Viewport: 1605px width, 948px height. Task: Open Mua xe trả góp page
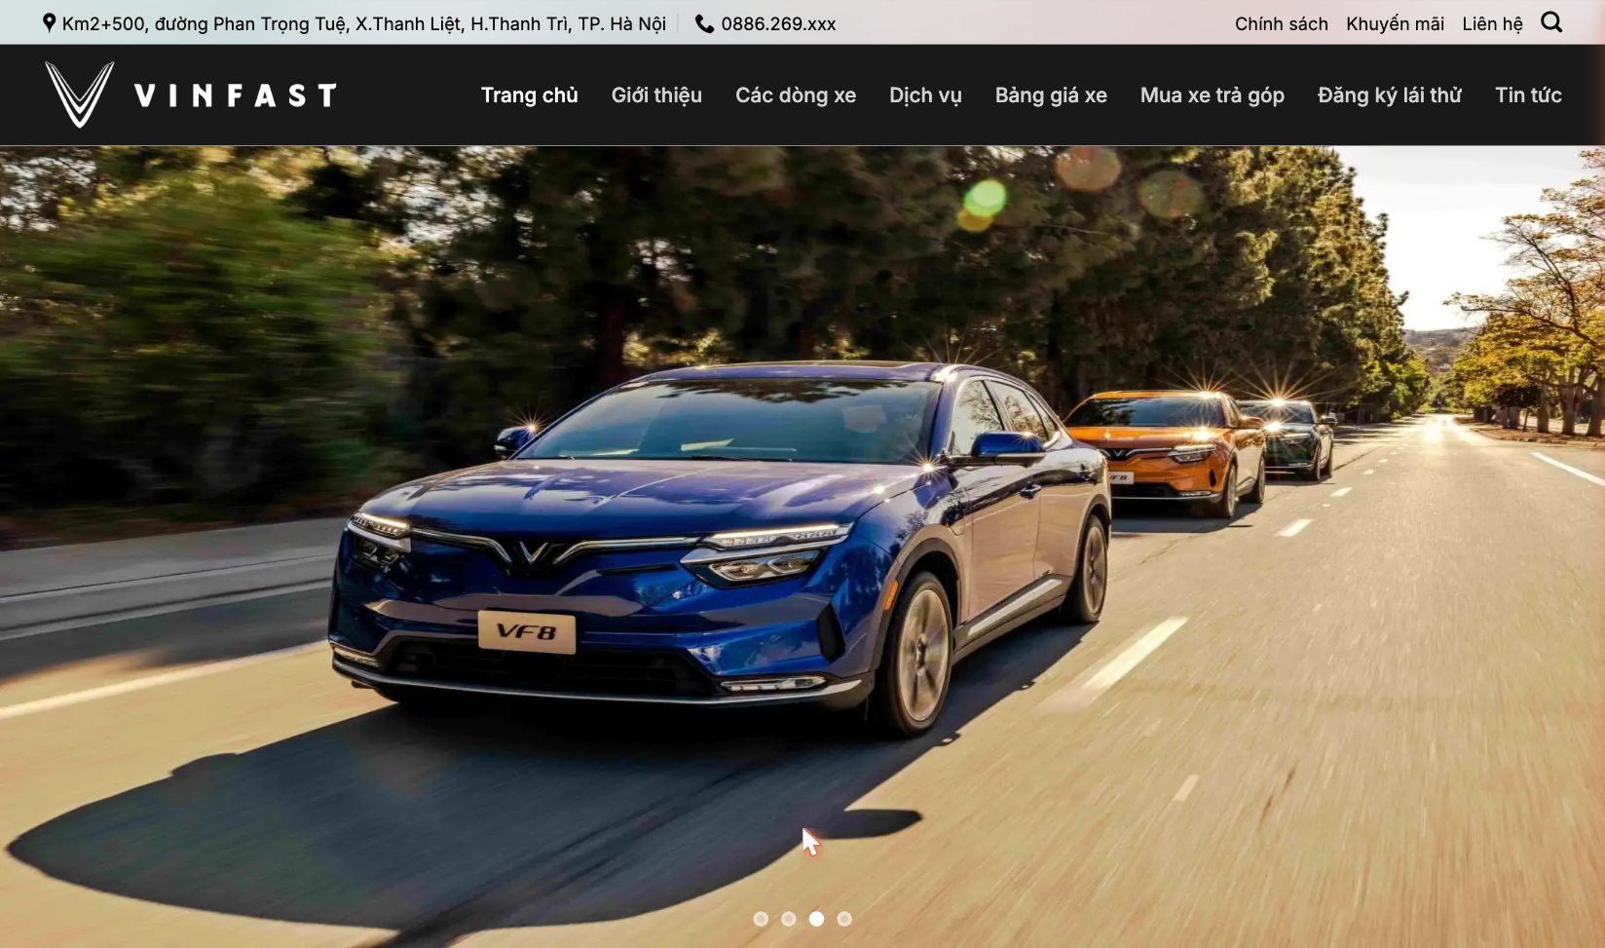pos(1213,95)
